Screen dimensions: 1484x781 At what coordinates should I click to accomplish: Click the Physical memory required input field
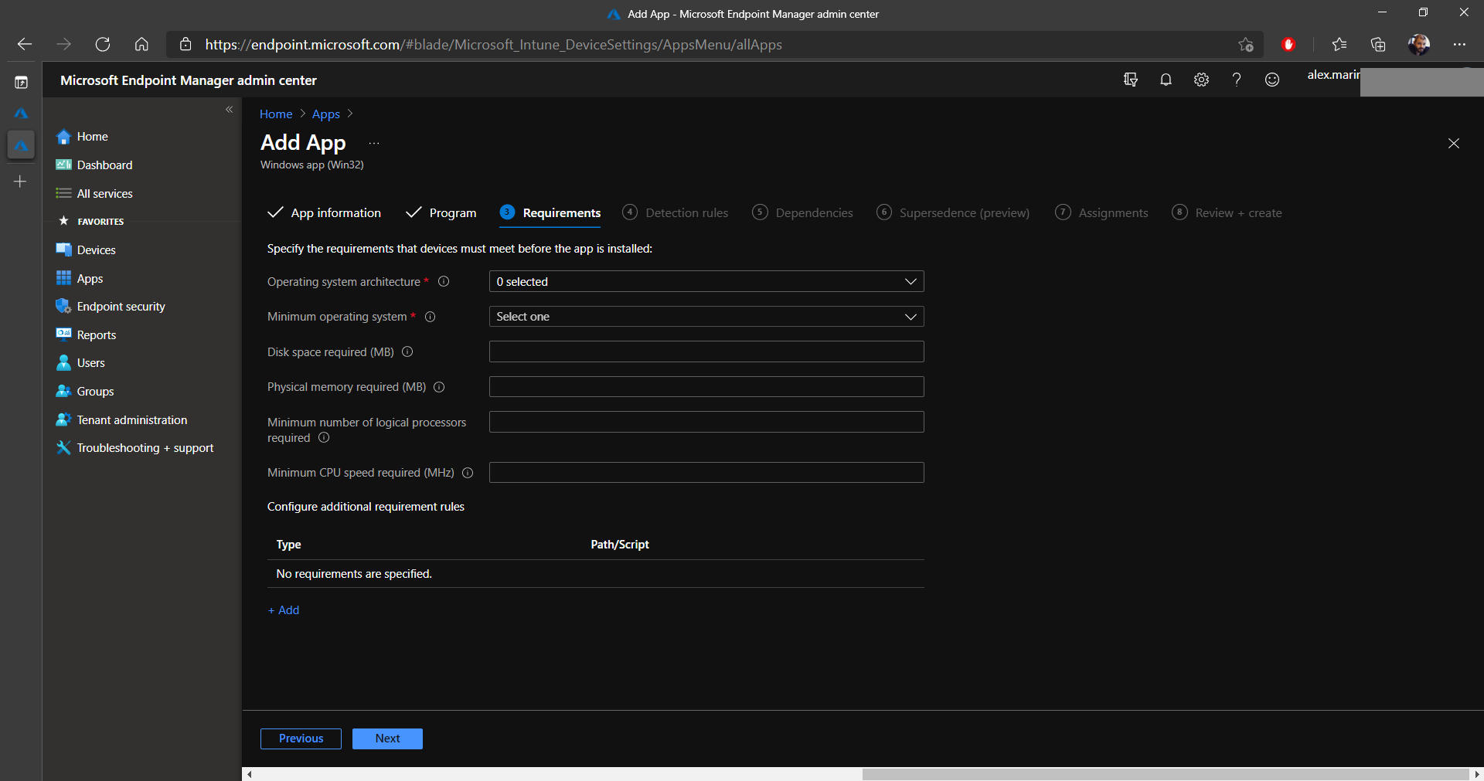[x=706, y=387]
